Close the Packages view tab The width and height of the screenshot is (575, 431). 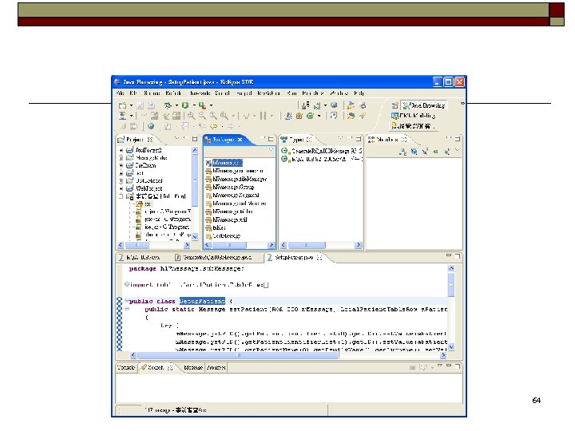[x=240, y=140]
